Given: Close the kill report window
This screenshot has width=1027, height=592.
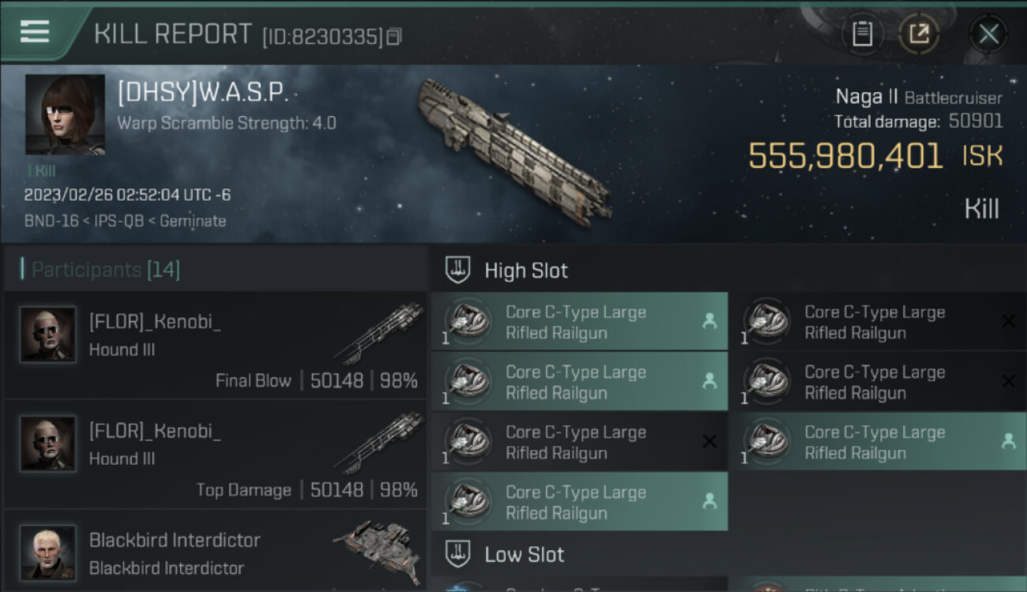Looking at the screenshot, I should (x=988, y=34).
